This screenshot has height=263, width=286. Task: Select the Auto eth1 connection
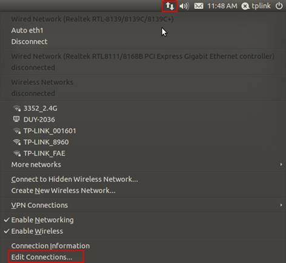(x=27, y=30)
